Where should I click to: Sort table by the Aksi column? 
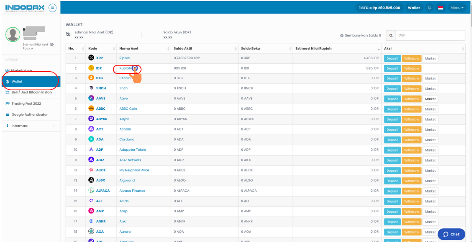point(423,49)
